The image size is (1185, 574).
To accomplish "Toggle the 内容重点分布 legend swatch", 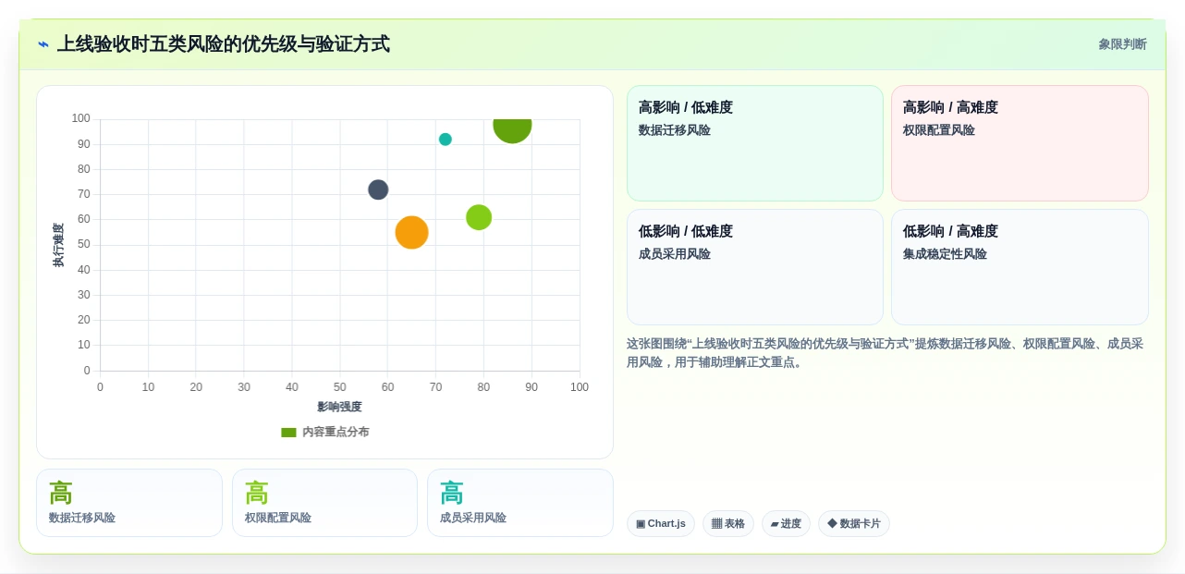I will (288, 433).
